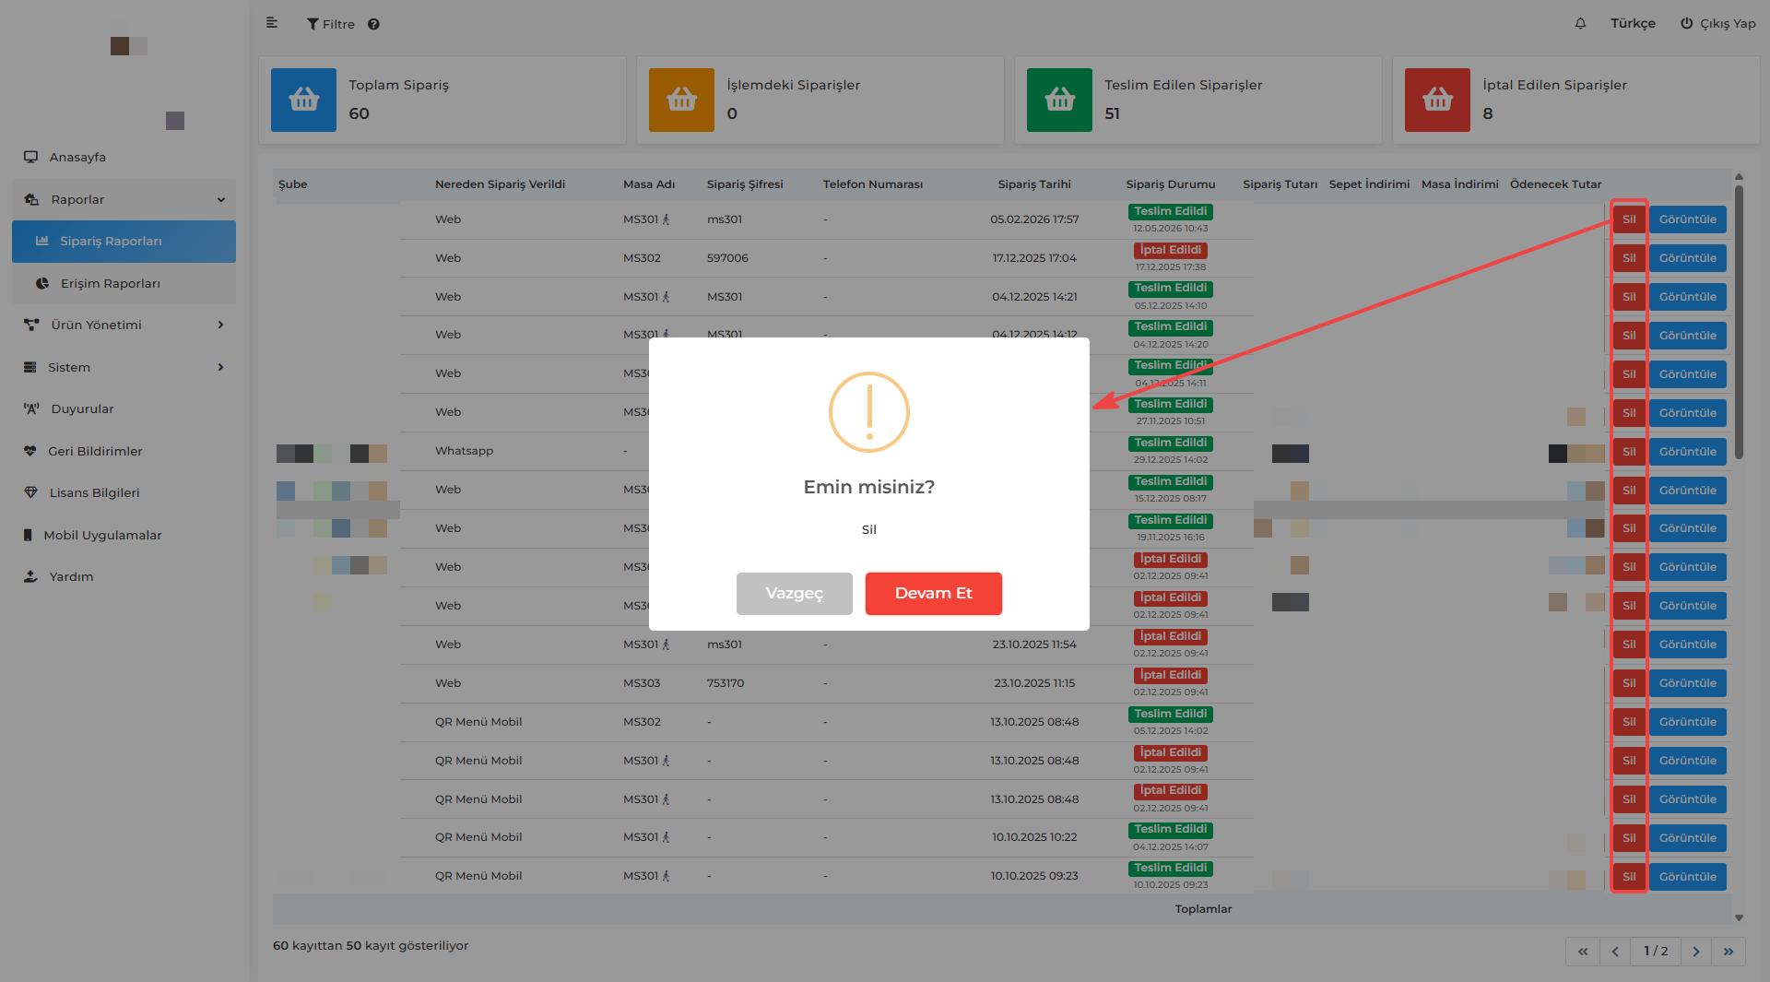Cancel with the Vazgeç button
1770x982 pixels.
794,594
